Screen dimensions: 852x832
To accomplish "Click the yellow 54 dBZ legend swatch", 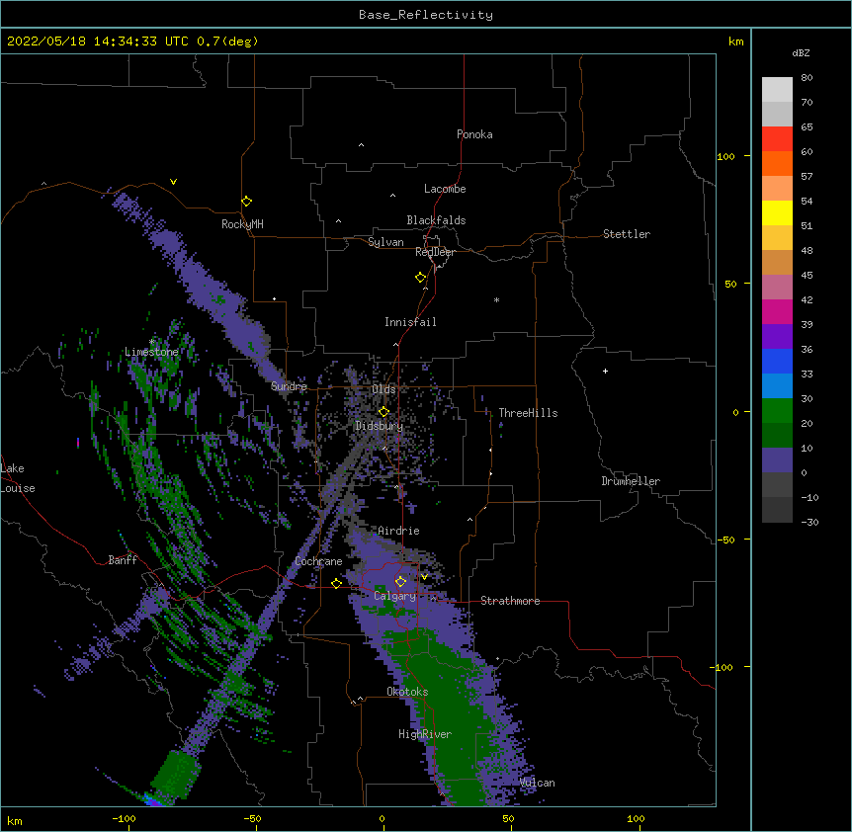I will pyautogui.click(x=777, y=212).
